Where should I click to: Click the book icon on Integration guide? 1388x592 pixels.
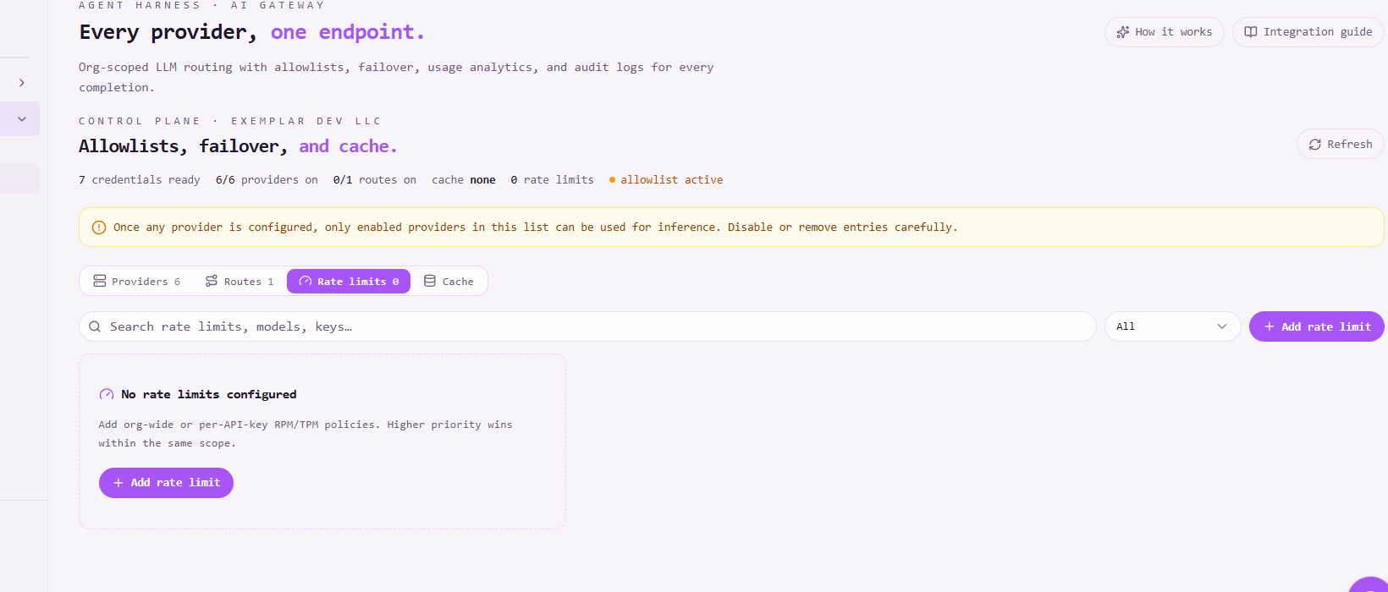pos(1250,32)
